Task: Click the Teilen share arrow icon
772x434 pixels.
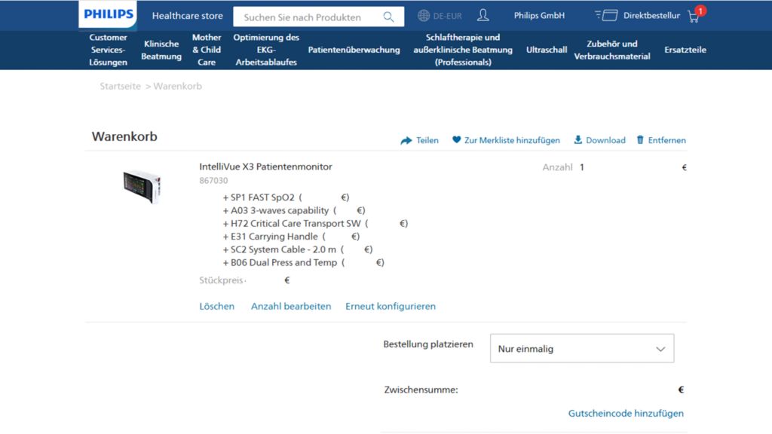Action: (x=406, y=141)
